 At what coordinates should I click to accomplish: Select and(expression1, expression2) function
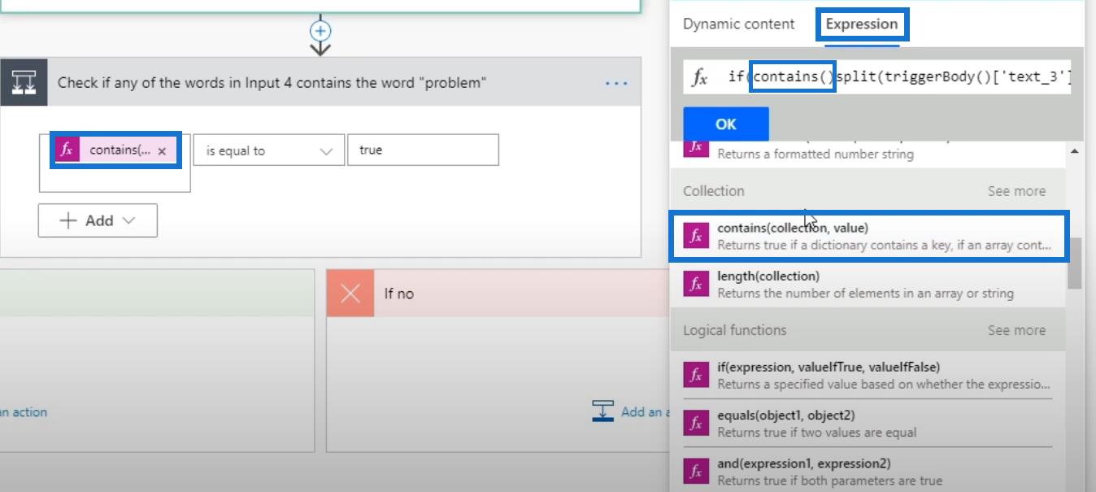tap(868, 472)
